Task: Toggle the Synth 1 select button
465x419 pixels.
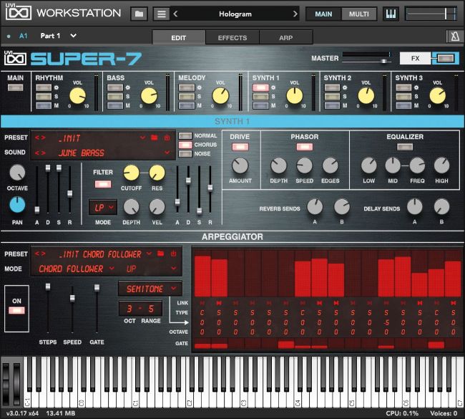Action: click(260, 87)
